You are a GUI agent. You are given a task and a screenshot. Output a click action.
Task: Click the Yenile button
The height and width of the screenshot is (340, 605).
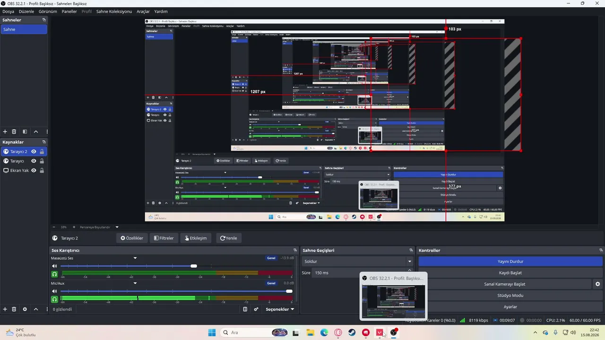229,238
